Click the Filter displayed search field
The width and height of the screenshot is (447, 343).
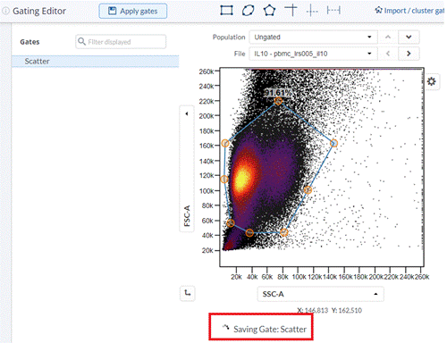pos(121,42)
